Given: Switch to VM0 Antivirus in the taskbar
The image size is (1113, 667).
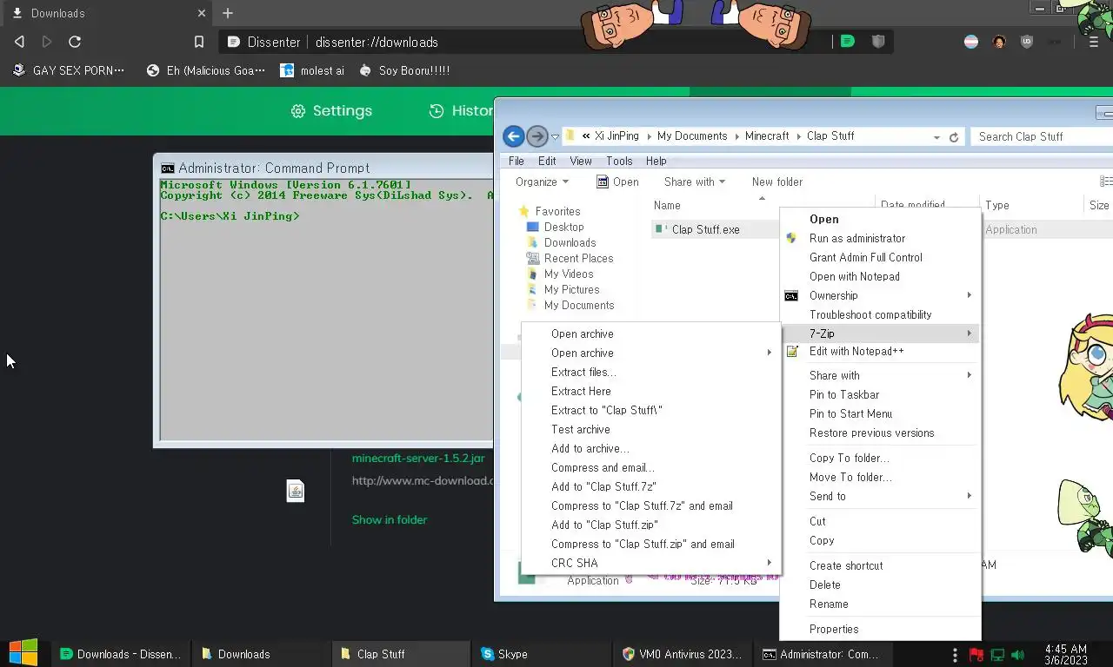Looking at the screenshot, I should pyautogui.click(x=682, y=654).
